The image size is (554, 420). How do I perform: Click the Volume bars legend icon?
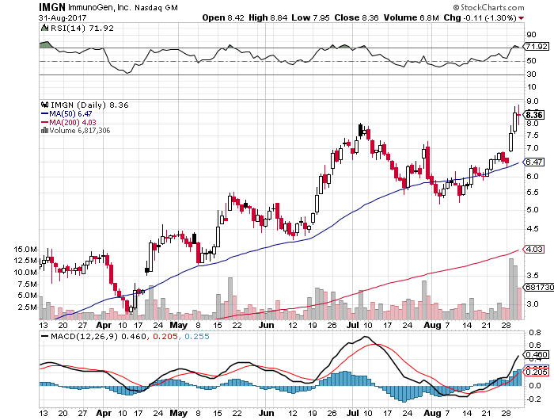(44, 131)
